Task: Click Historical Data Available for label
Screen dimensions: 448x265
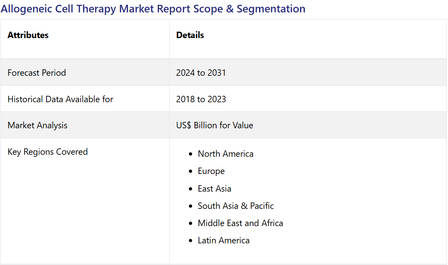Action: click(x=60, y=99)
